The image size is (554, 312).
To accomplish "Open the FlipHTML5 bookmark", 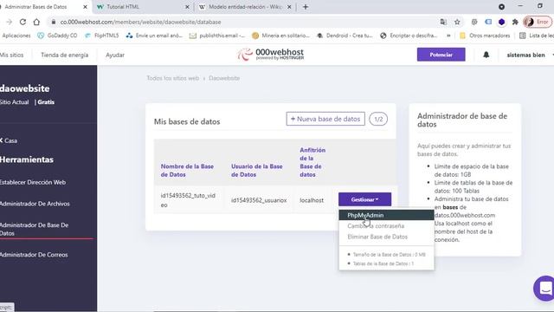I will [x=102, y=36].
